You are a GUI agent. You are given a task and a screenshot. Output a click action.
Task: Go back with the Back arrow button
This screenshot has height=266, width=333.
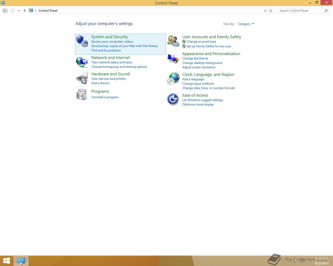pos(5,11)
